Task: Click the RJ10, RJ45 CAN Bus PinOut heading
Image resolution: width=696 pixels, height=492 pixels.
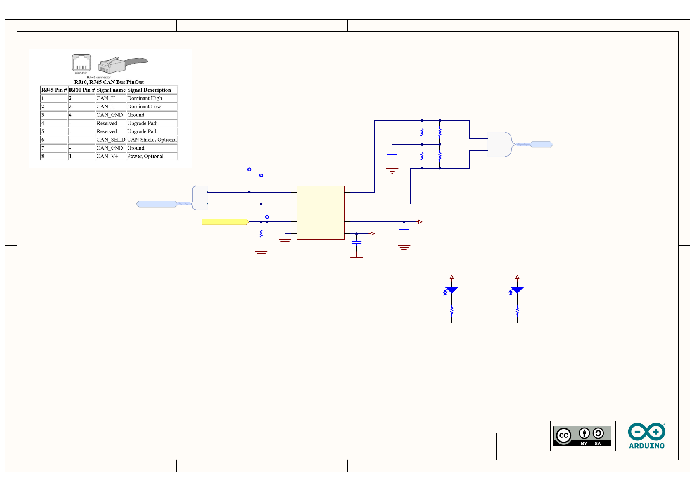Action: point(109,82)
